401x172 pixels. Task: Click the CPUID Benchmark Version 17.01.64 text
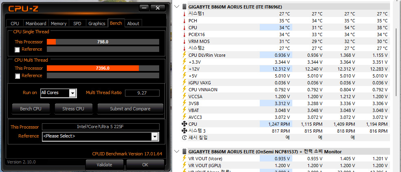tap(127, 154)
